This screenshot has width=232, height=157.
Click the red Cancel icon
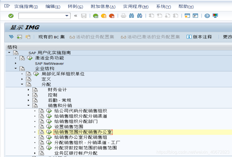112,16
